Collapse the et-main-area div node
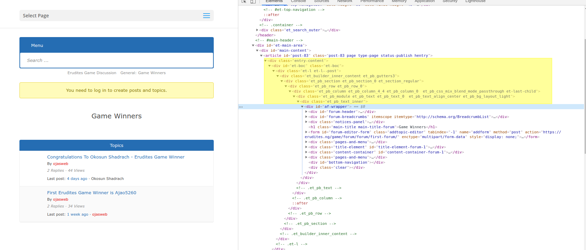The height and width of the screenshot is (250, 586). click(x=253, y=46)
